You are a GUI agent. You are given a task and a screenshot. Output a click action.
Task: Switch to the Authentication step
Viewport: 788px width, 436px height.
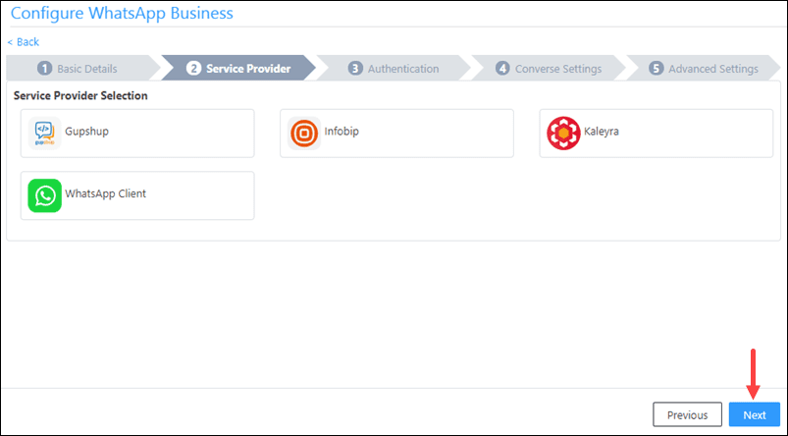point(394,69)
